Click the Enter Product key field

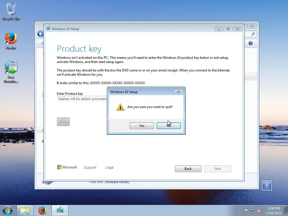[82, 99]
